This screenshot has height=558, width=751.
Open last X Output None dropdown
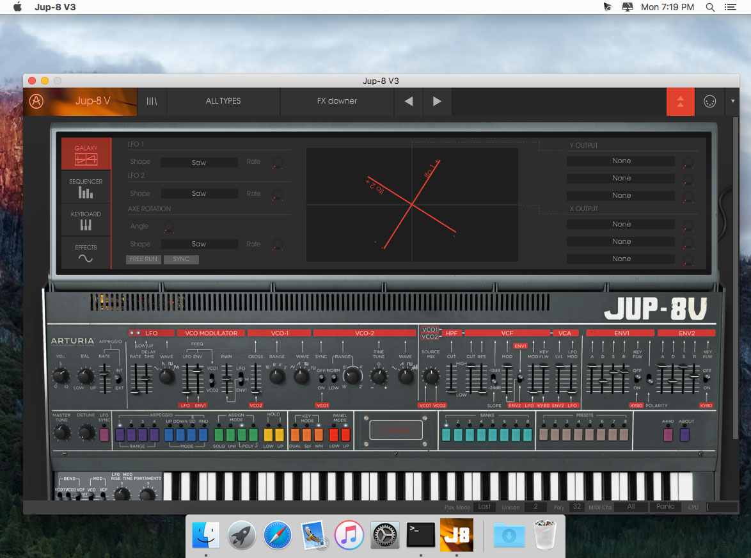click(x=621, y=259)
